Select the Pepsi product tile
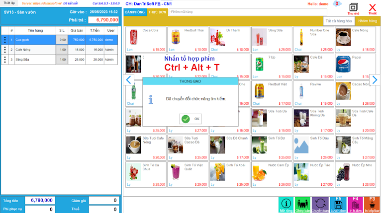381x213 pixels. pyautogui.click(x=355, y=67)
